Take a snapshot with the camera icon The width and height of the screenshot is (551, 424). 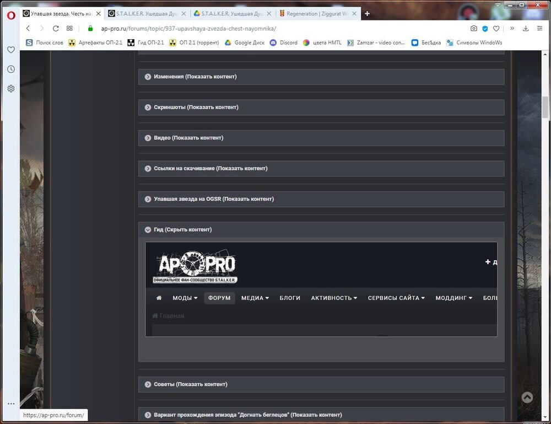point(474,28)
